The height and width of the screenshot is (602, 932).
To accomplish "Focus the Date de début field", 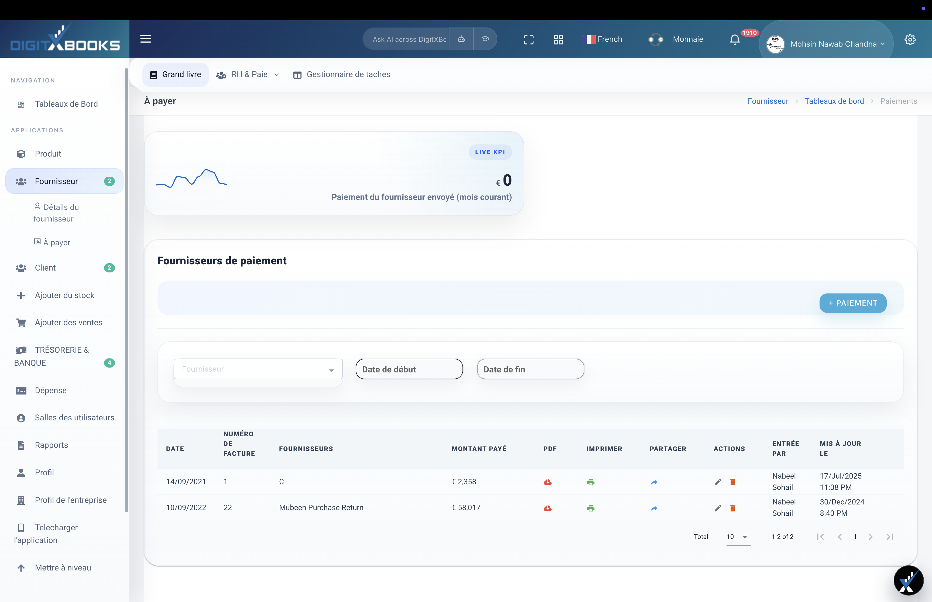I will [x=409, y=369].
